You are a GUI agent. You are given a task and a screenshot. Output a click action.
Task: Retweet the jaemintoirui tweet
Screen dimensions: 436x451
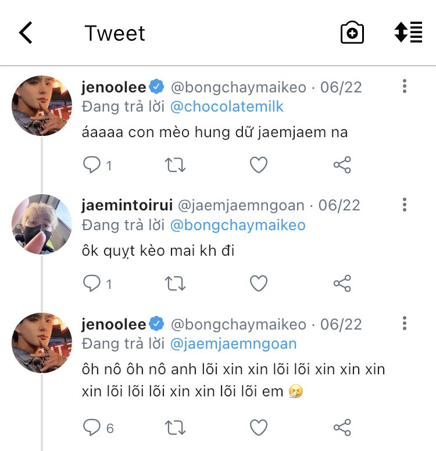175,283
